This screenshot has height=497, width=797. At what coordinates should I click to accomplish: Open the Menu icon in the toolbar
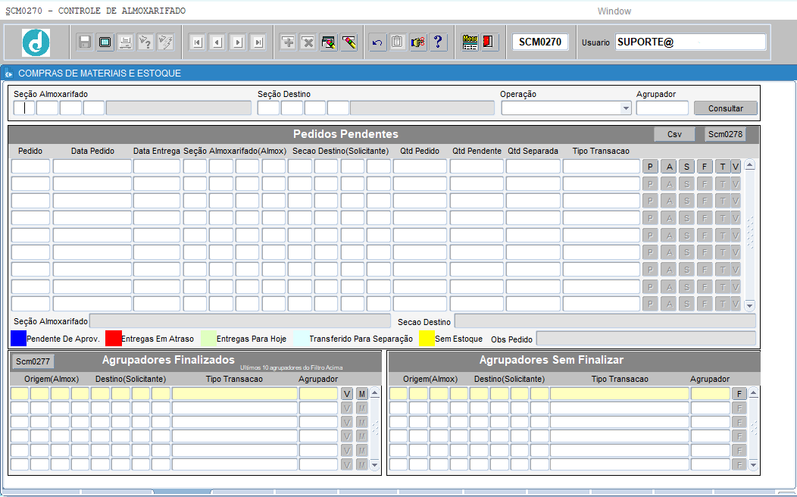tap(470, 42)
